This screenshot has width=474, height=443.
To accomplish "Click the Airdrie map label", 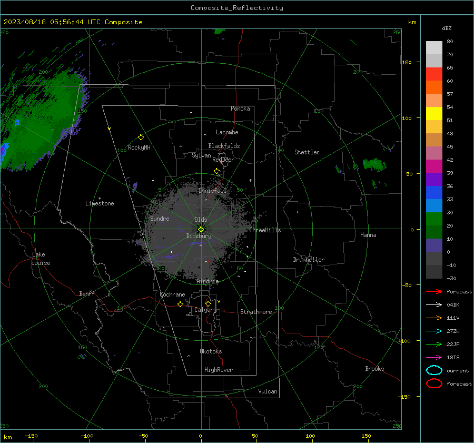I will (x=208, y=281).
